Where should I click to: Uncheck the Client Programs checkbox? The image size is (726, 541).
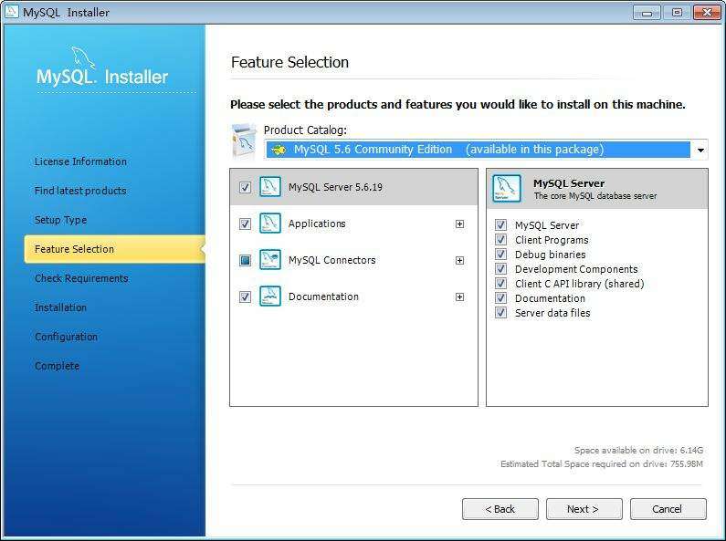500,240
